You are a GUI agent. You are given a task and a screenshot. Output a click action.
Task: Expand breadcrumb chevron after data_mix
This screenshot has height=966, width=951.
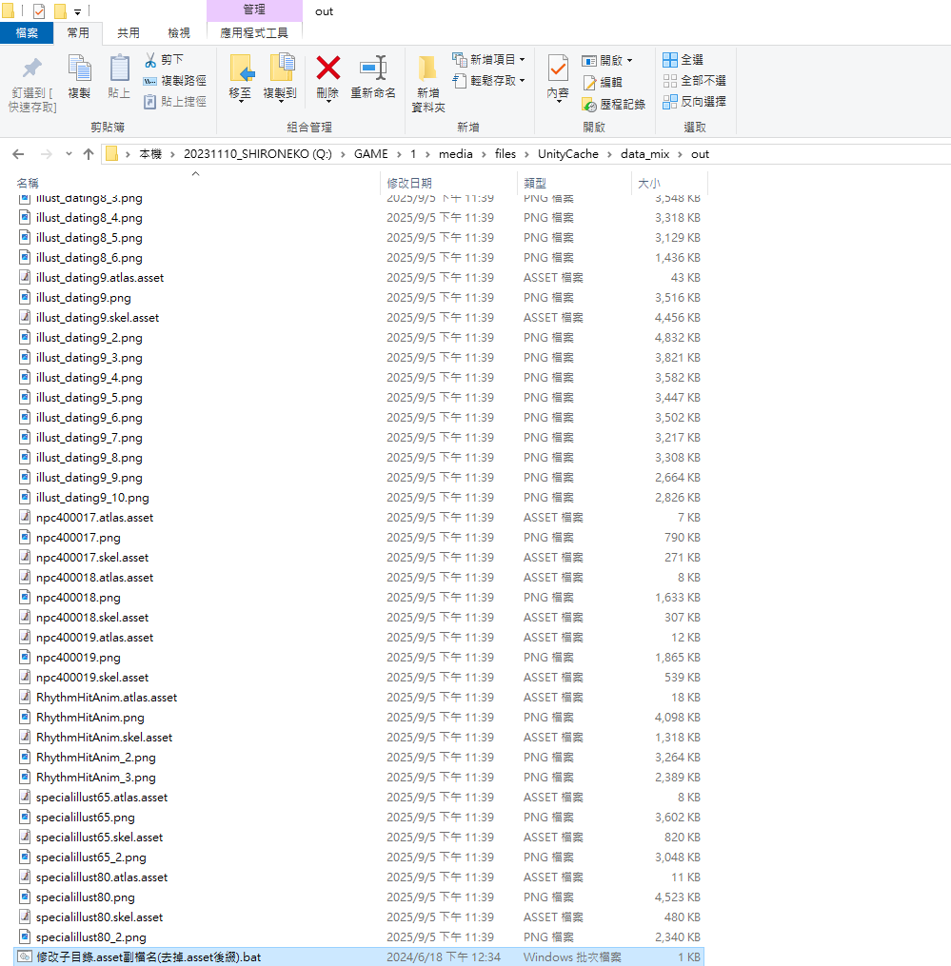click(680, 154)
